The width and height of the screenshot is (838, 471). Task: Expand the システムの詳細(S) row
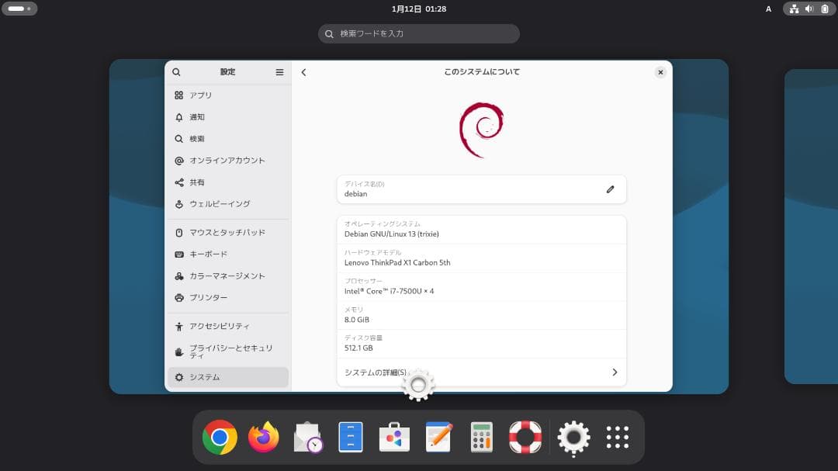[x=481, y=372]
